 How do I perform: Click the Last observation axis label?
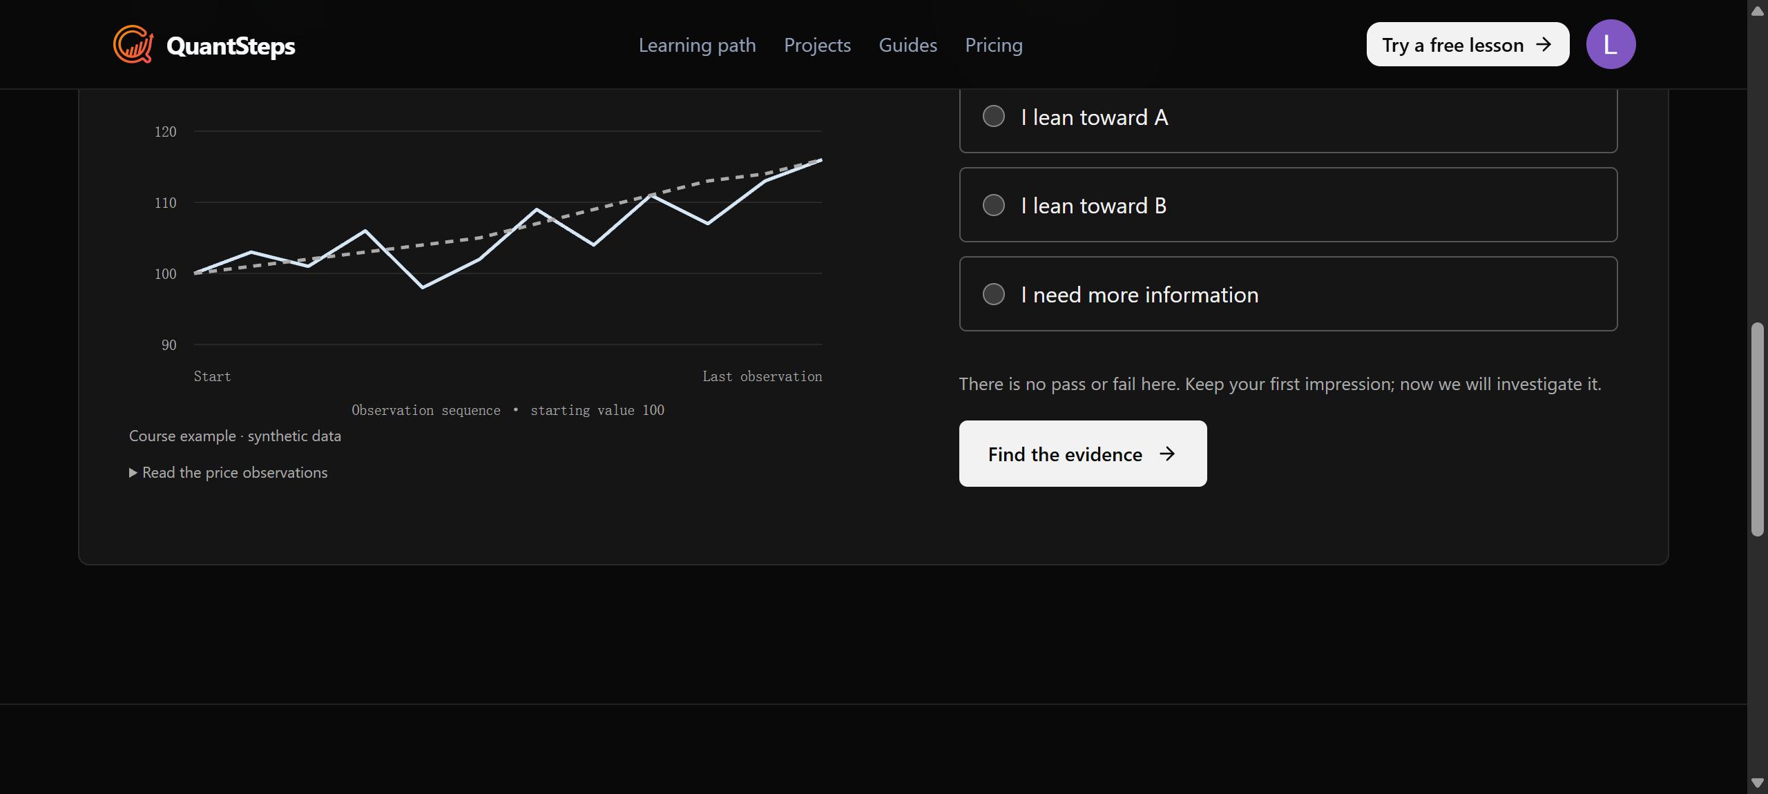tap(762, 376)
